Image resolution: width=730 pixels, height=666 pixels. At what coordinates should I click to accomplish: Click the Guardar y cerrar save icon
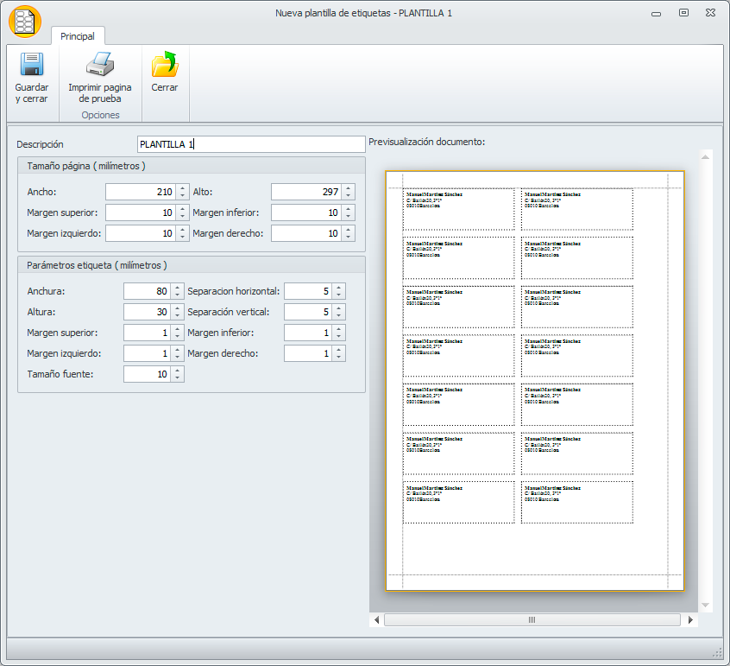click(x=32, y=66)
